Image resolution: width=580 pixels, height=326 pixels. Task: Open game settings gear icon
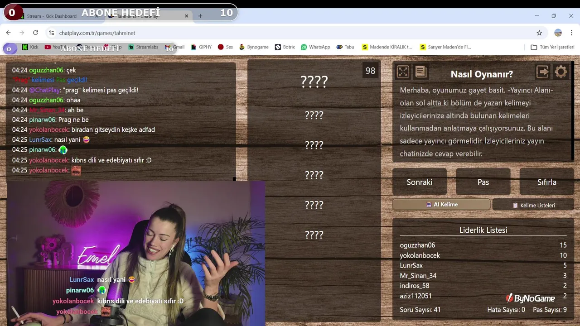(561, 72)
